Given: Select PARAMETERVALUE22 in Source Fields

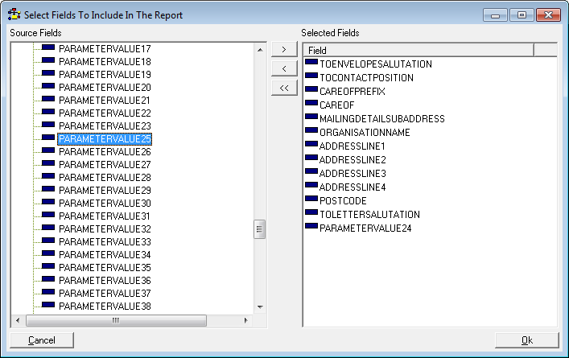Looking at the screenshot, I should [105, 113].
